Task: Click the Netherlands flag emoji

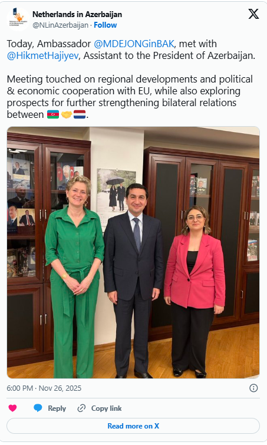Action: pos(80,114)
